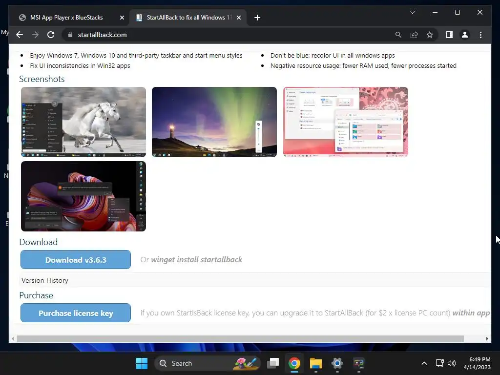
Task: Open the tab search dropdown arrow
Action: (x=412, y=12)
